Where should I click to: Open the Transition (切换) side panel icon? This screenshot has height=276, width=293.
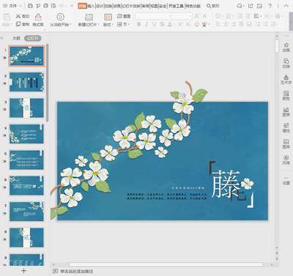click(x=286, y=61)
